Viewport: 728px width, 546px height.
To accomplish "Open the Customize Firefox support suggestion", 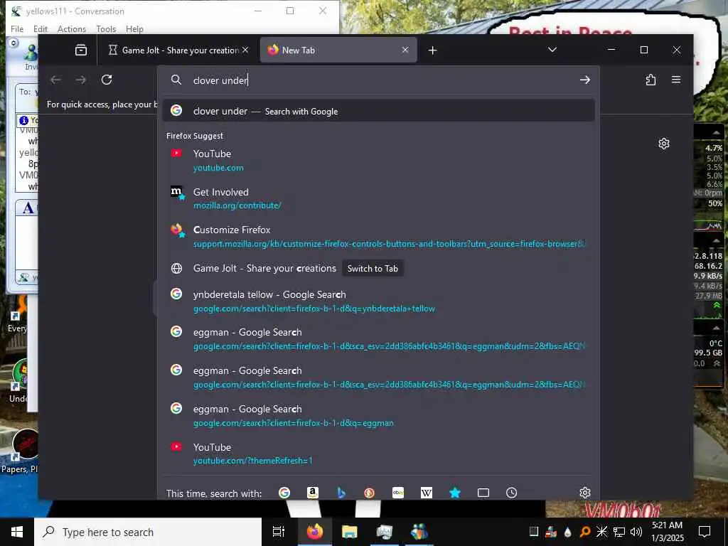I will click(x=378, y=236).
